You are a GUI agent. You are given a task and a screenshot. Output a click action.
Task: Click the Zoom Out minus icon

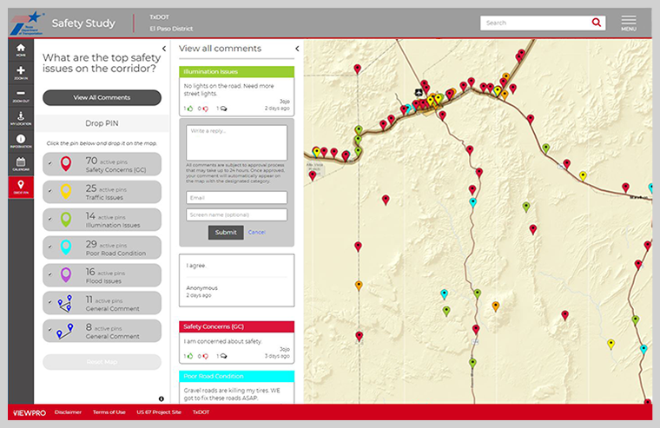(x=21, y=95)
